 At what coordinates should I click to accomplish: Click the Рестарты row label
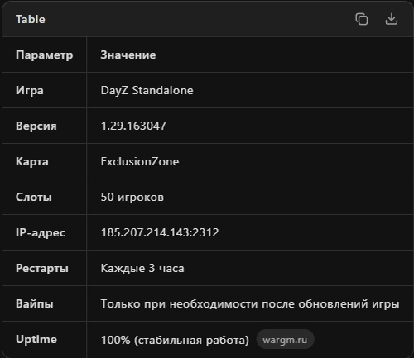pyautogui.click(x=42, y=268)
